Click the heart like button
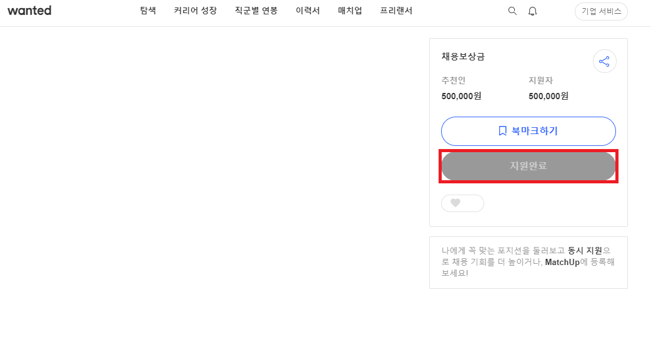The width and height of the screenshot is (651, 343). pyautogui.click(x=462, y=203)
